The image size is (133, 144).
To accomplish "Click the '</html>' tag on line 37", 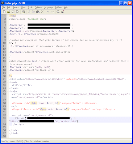I will (14, 133).
